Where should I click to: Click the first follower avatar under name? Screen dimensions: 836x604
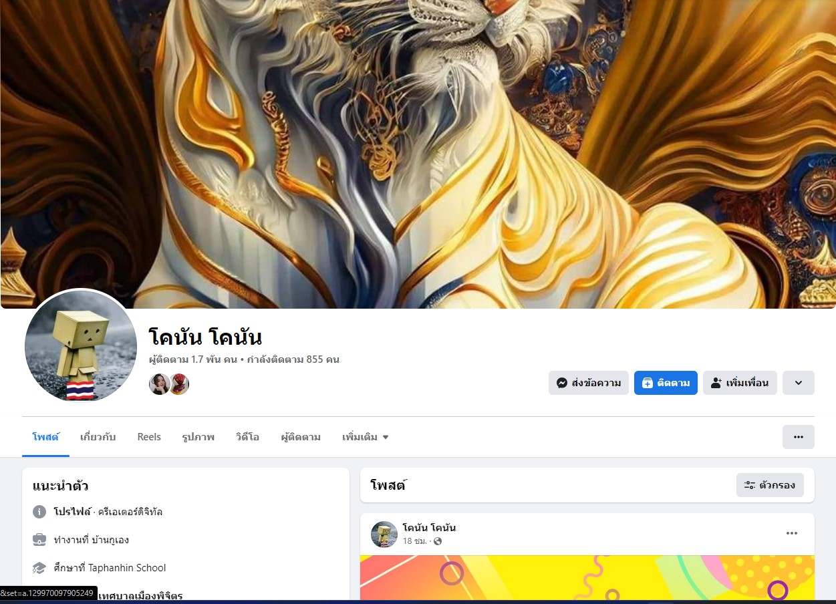click(x=159, y=384)
